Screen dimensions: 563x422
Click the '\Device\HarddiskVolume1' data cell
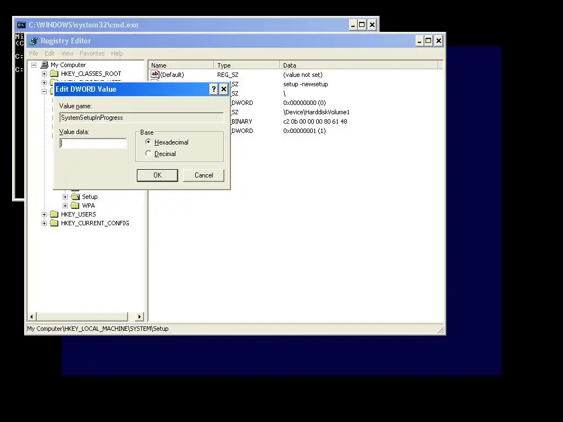point(316,112)
